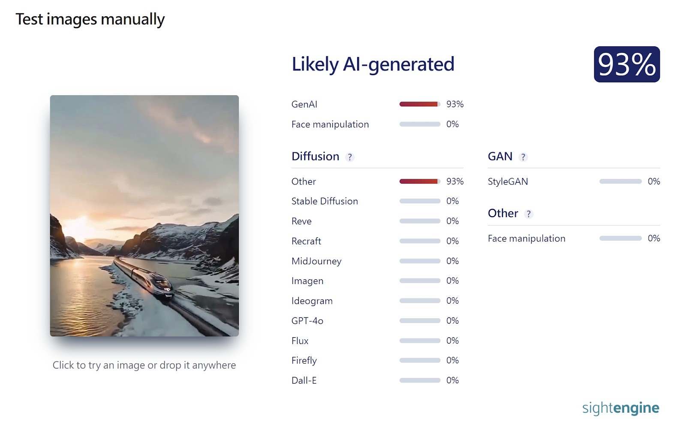The image size is (686, 432).
Task: Select the Dall-E label
Action: 304,381
